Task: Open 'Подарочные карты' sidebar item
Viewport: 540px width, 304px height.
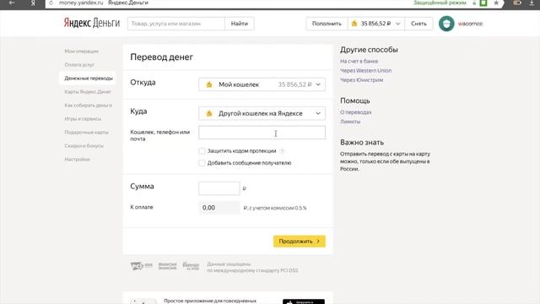Action: coord(86,133)
